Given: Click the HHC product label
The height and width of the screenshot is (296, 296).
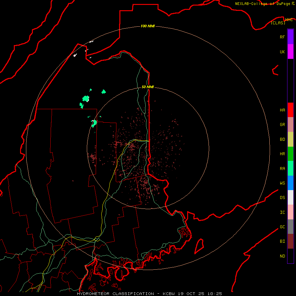Looking at the screenshot, I should tap(289, 20).
